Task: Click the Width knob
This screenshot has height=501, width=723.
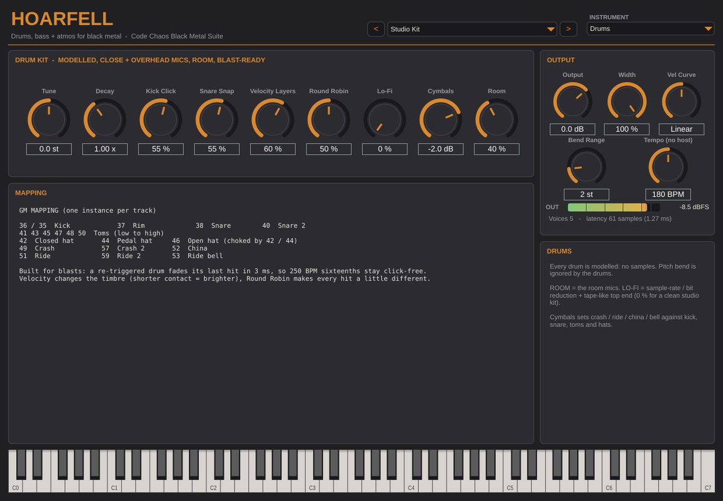Action: click(x=627, y=101)
